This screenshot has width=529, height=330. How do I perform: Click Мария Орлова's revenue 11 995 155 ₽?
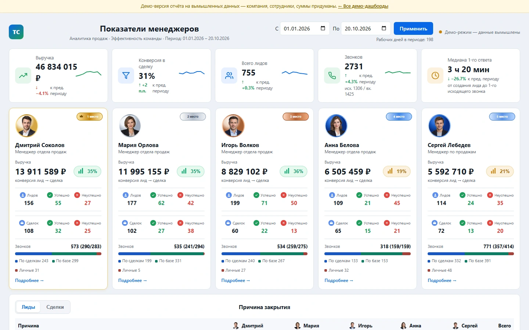[x=144, y=172]
